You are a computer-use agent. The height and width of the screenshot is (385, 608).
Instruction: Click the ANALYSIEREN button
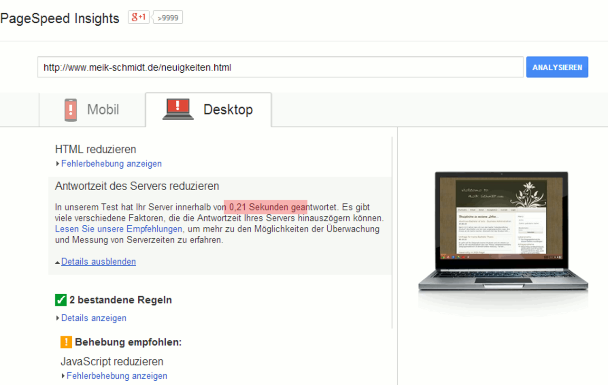click(557, 67)
